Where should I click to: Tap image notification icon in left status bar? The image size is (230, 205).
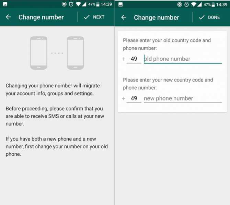click(5, 4)
